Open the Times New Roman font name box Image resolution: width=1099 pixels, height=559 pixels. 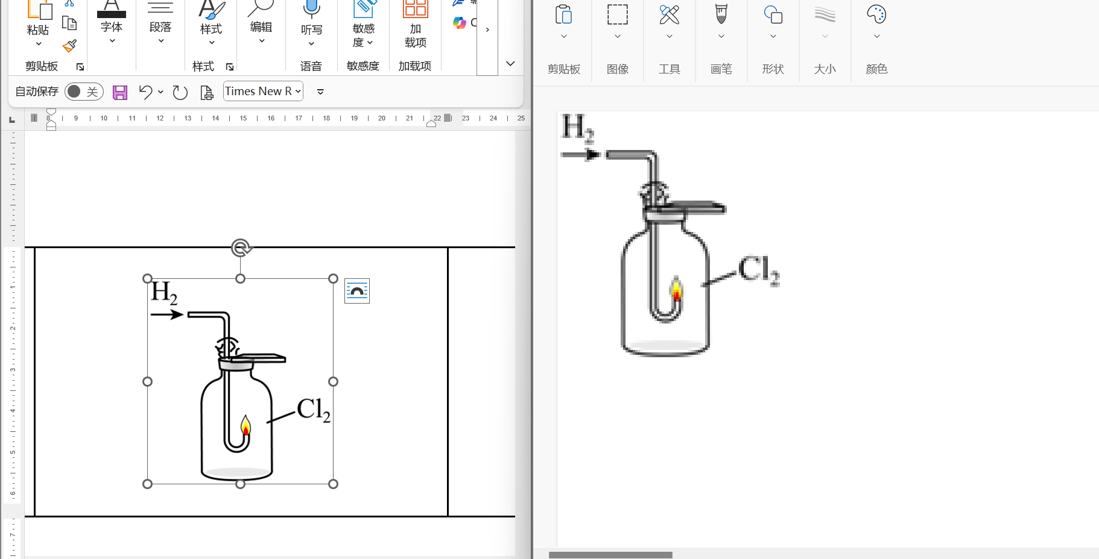(264, 92)
